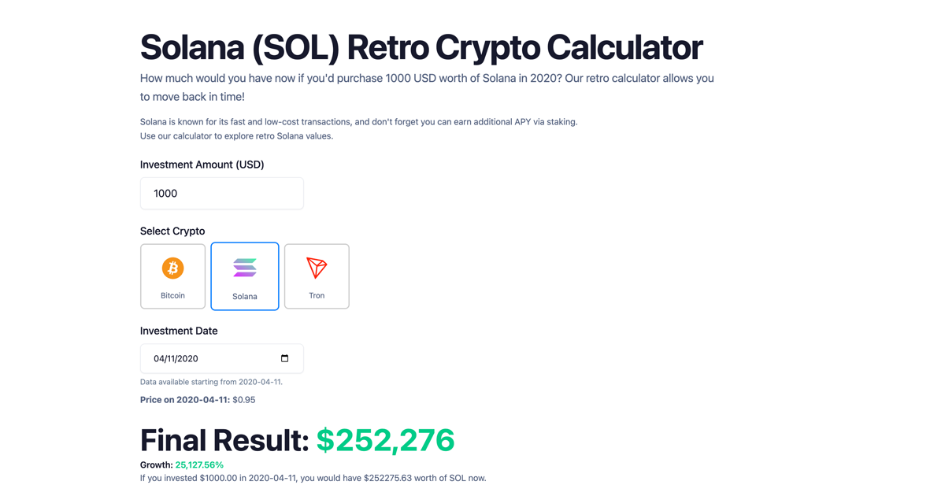Viewport: 945px width, 496px height.
Task: Select the Bitcoin crypto option label
Action: pyautogui.click(x=172, y=296)
